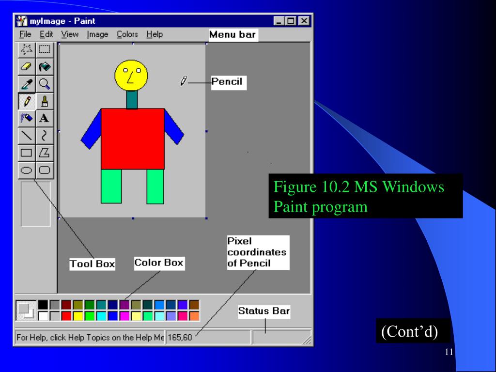
Task: Open the Edit menu
Action: [46, 34]
